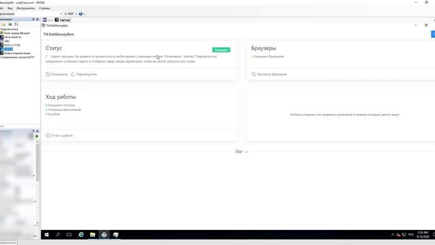Click the active bot application taskbar icon
Image resolution: width=435 pixels, height=245 pixels.
coord(104,235)
